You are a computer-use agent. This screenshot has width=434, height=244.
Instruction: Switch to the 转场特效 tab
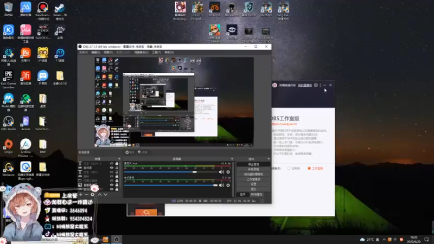tap(256, 195)
